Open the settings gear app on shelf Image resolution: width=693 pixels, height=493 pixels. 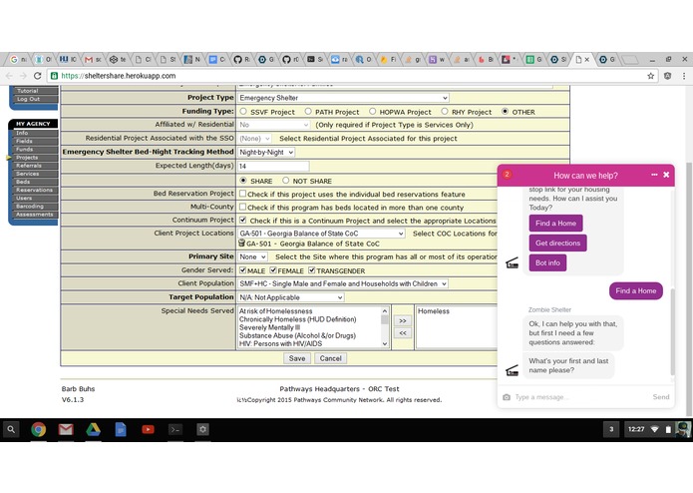pyautogui.click(x=202, y=429)
